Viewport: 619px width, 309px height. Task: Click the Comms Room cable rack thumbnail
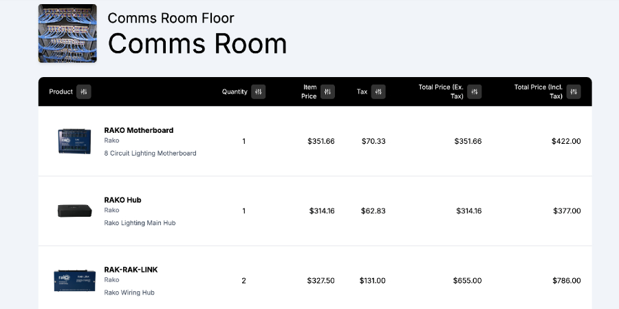67,33
